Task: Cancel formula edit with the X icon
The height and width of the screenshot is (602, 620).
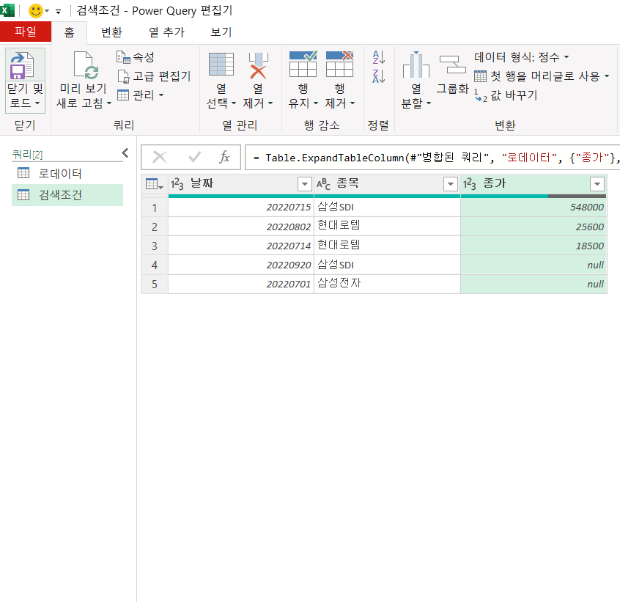Action: click(x=159, y=158)
